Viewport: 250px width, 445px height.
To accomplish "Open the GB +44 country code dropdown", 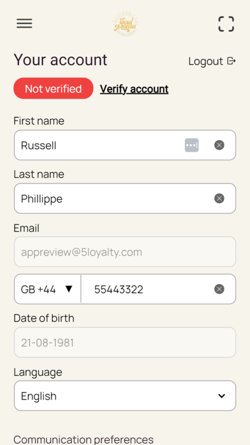I will point(48,289).
